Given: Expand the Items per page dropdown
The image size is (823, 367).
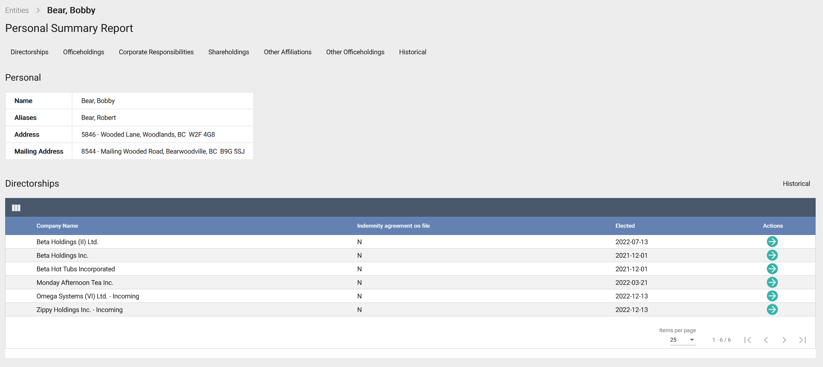Looking at the screenshot, I should tap(682, 340).
